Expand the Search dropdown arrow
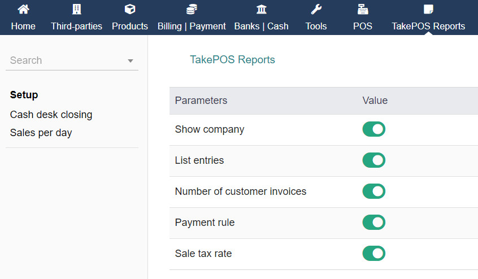Image resolution: width=478 pixels, height=279 pixels. pos(131,61)
